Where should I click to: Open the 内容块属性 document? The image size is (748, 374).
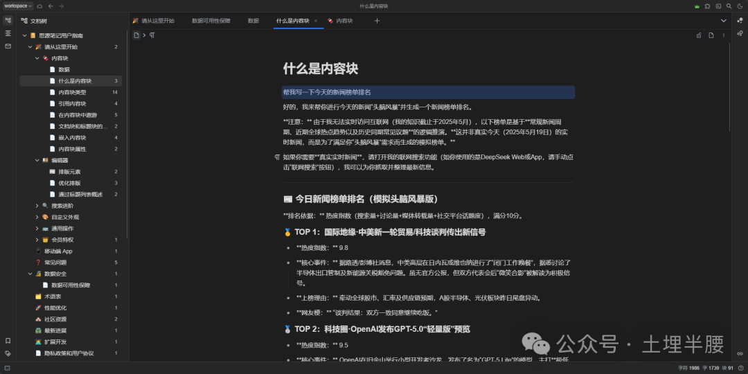click(x=71, y=149)
